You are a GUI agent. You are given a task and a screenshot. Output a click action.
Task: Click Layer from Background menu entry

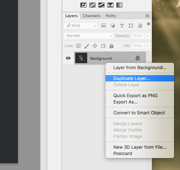(x=140, y=68)
